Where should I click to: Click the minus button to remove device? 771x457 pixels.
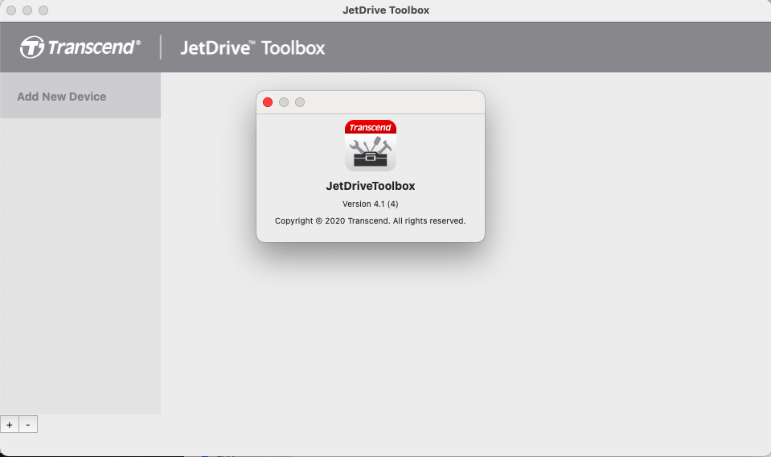(28, 425)
